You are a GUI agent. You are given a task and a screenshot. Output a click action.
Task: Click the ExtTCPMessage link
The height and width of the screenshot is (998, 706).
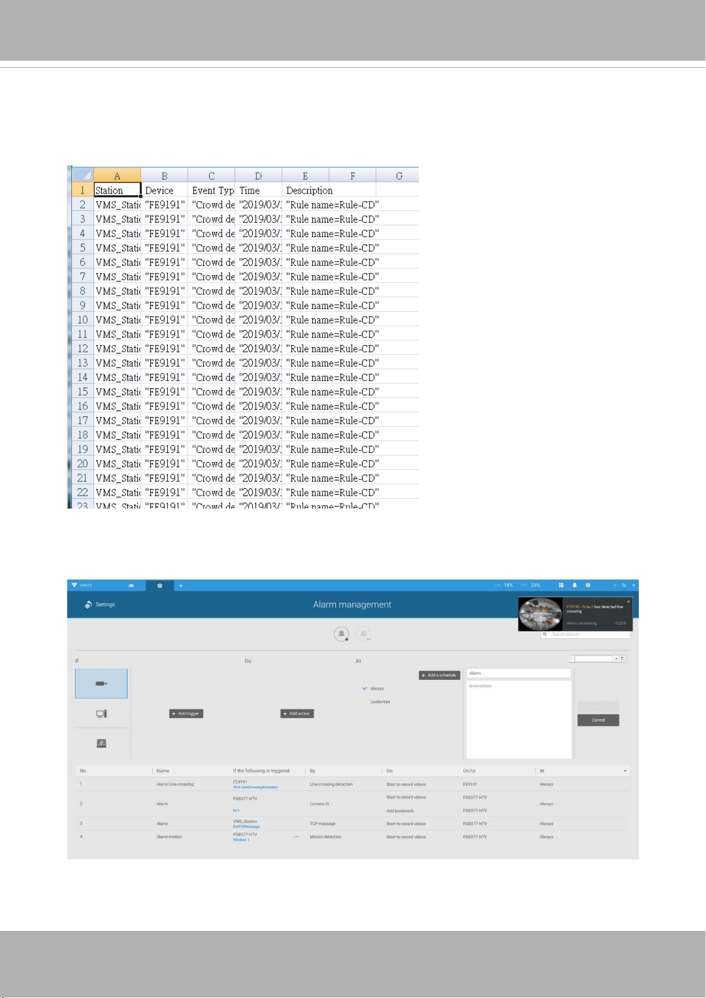click(246, 826)
